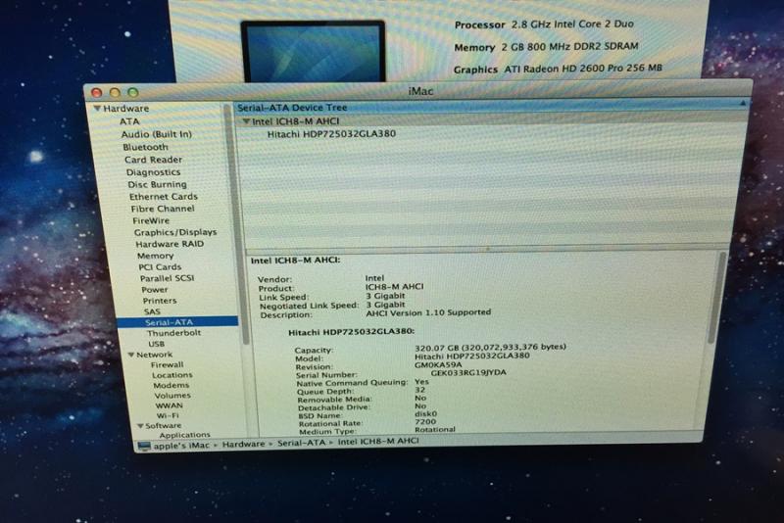This screenshot has height=523, width=784.
Task: Select Graphics/Displays in sidebar
Action: [x=175, y=232]
